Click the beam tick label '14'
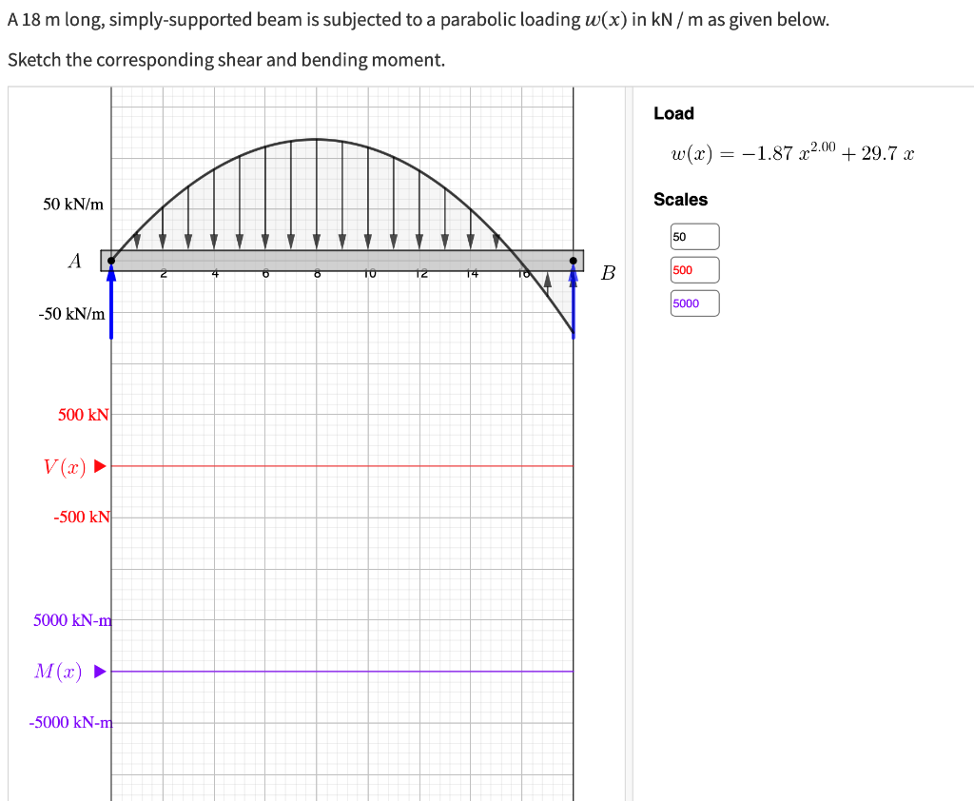This screenshot has height=801, width=974. (x=472, y=273)
